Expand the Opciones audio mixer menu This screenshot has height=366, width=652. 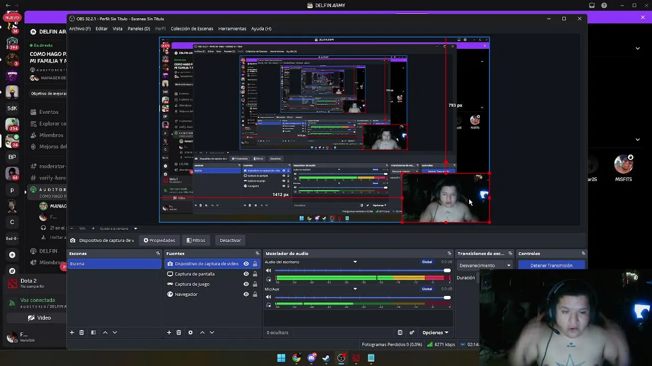(435, 332)
